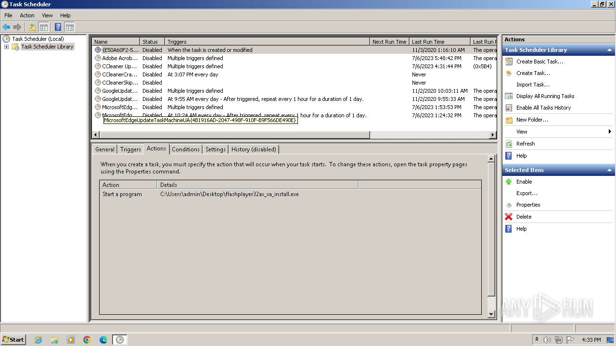Viewport: 616px width, 346px height.
Task: Click the details pane scroll-up arrow
Action: pos(491,159)
